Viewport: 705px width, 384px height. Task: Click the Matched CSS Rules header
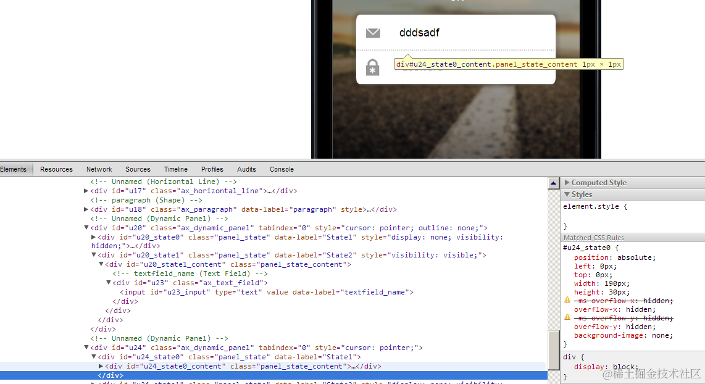pos(633,238)
